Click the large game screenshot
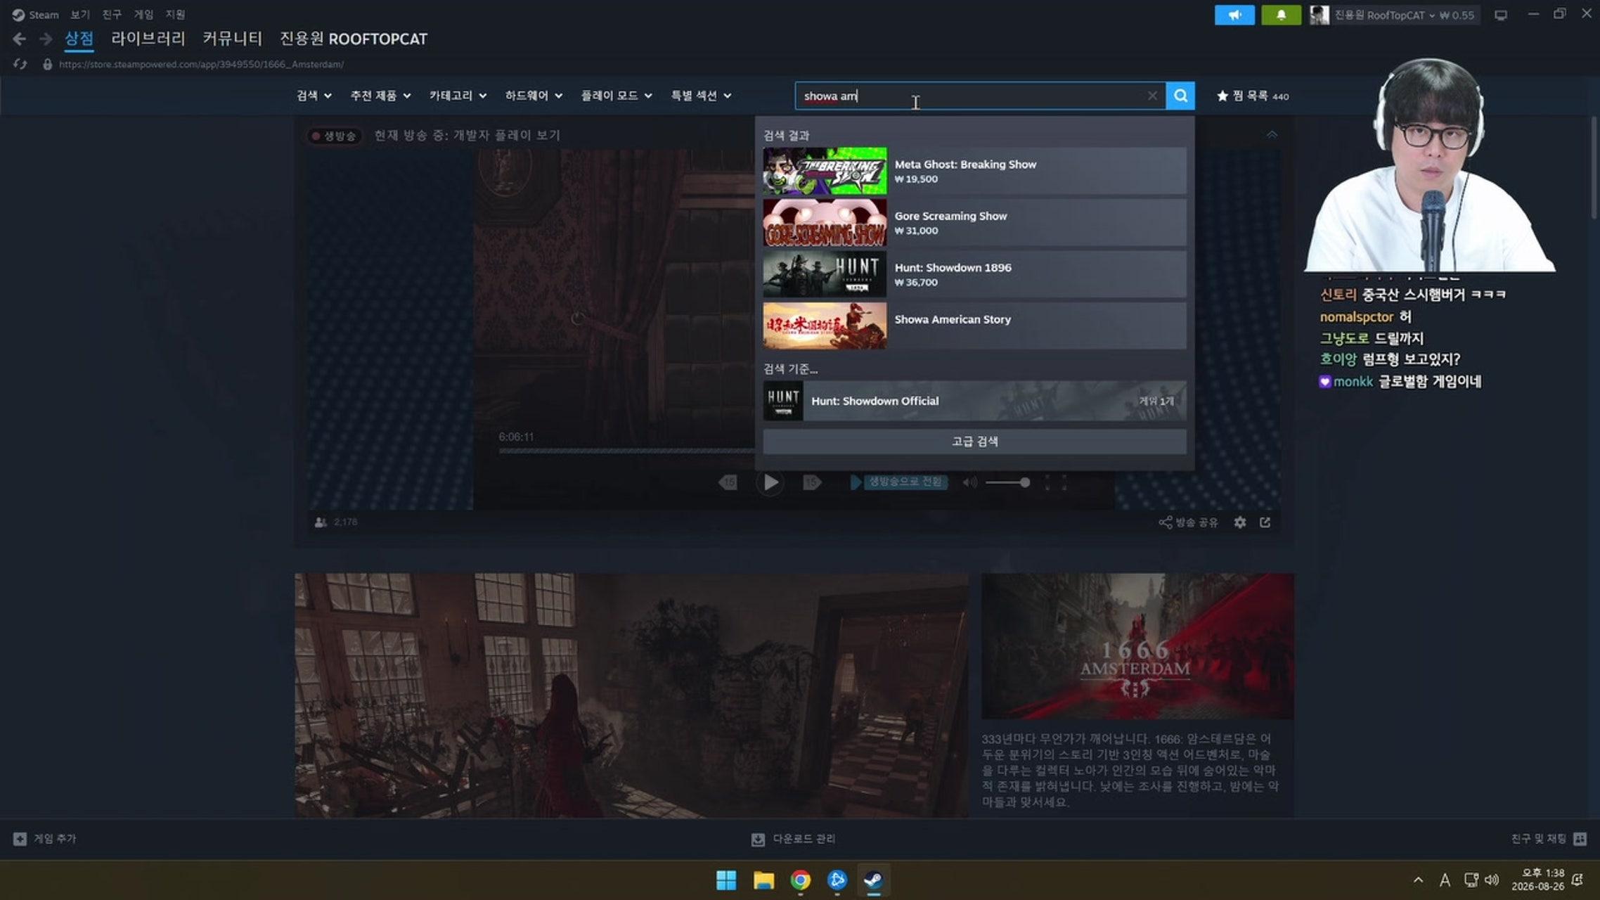Viewport: 1600px width, 900px height. [631, 695]
